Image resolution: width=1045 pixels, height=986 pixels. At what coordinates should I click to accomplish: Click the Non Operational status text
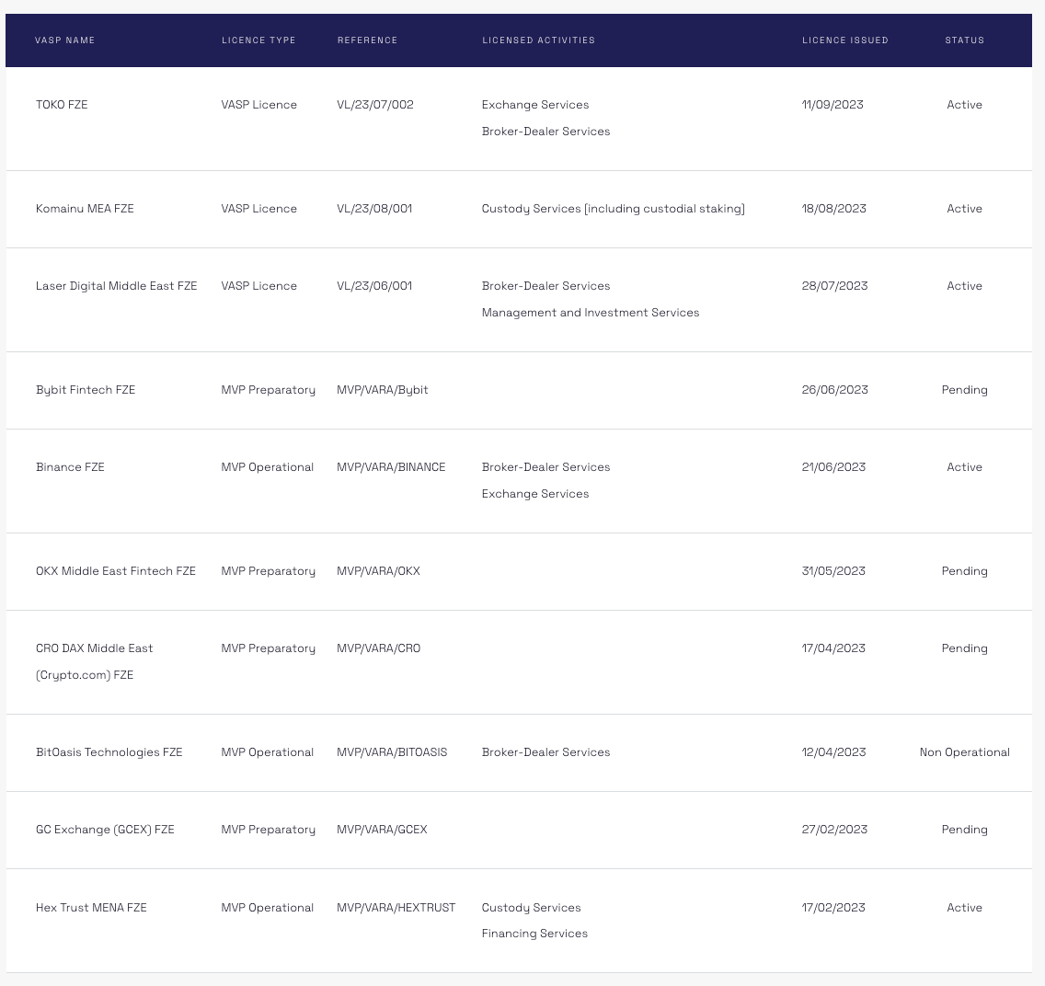(964, 752)
